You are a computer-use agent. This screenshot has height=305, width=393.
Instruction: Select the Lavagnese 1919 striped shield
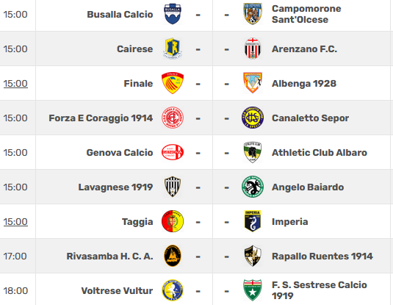(x=173, y=187)
